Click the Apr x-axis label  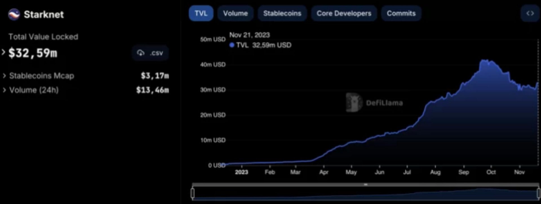point(324,172)
